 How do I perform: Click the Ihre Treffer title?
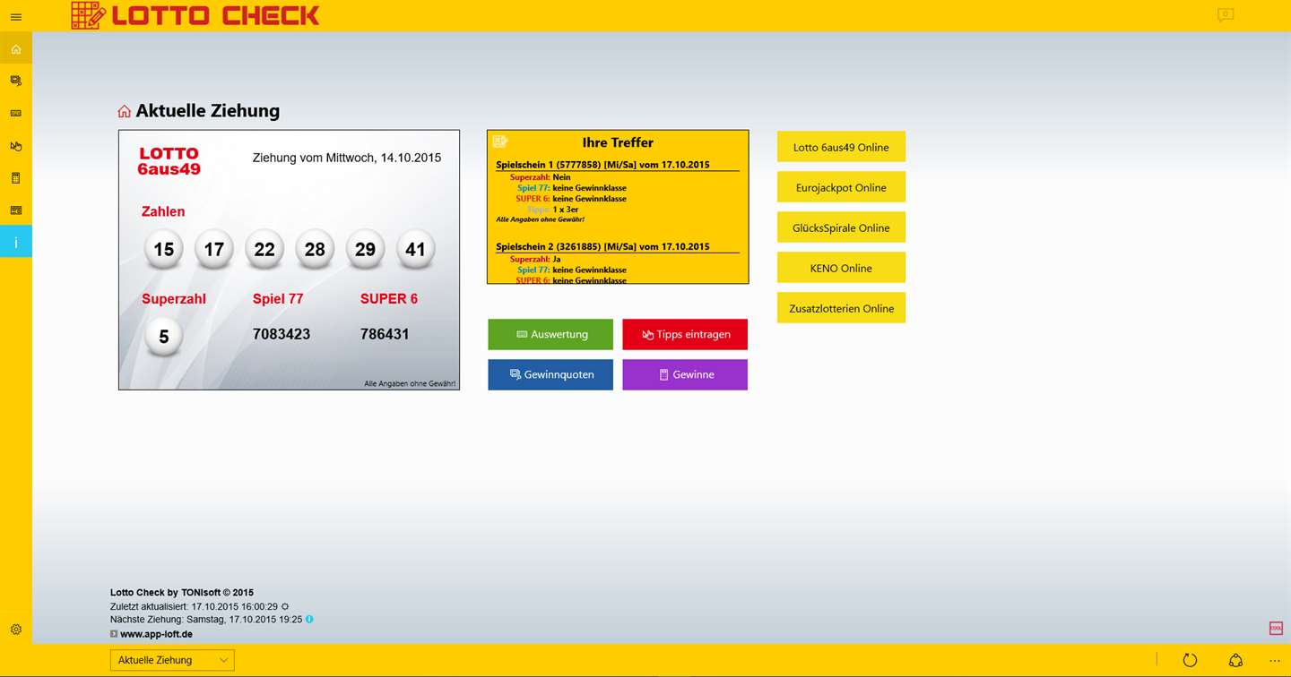(618, 142)
